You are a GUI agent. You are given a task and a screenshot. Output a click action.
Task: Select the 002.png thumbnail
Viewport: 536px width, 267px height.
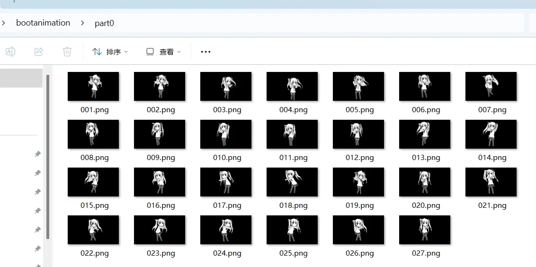[160, 86]
